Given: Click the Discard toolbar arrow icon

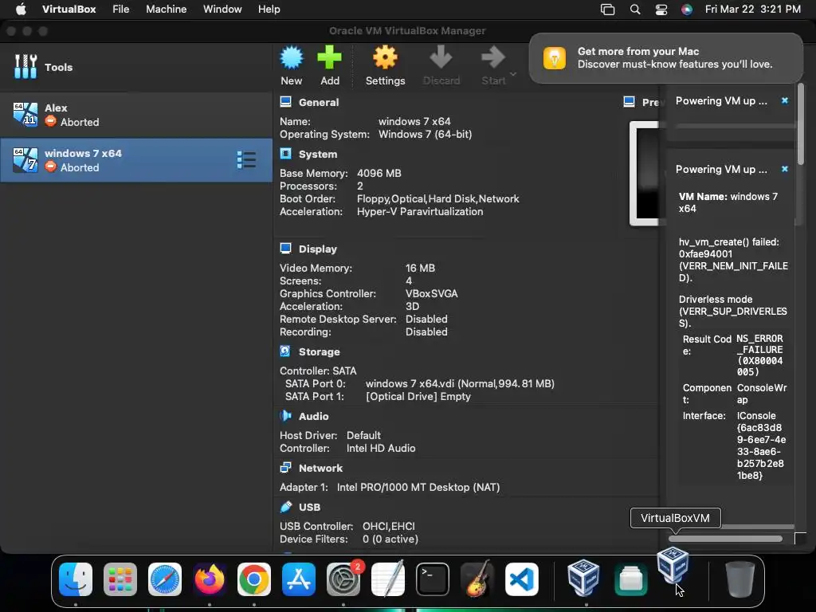Looking at the screenshot, I should pyautogui.click(x=441, y=57).
